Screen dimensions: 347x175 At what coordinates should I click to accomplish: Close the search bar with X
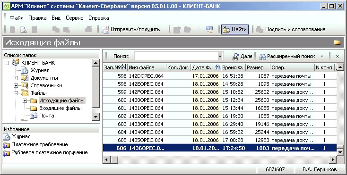(338, 57)
